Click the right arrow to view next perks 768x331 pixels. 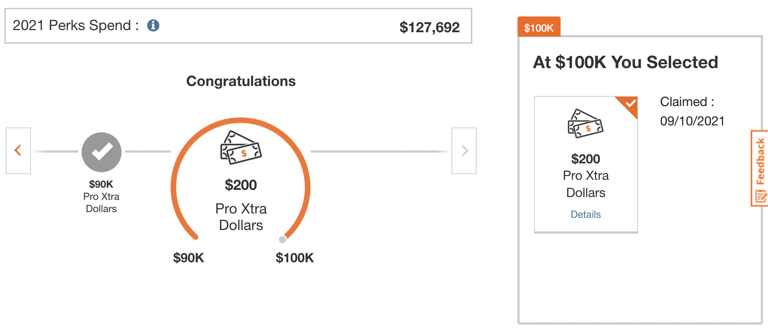[464, 151]
